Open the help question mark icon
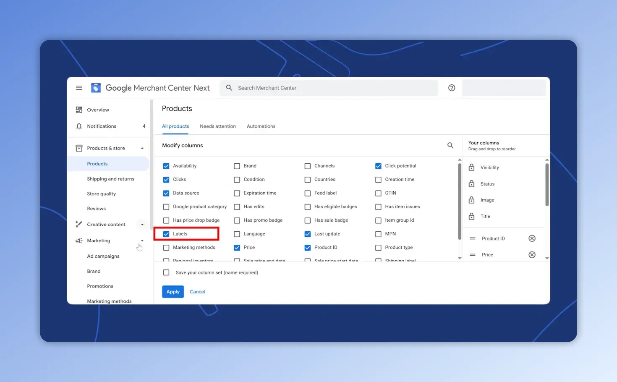 pyautogui.click(x=452, y=88)
